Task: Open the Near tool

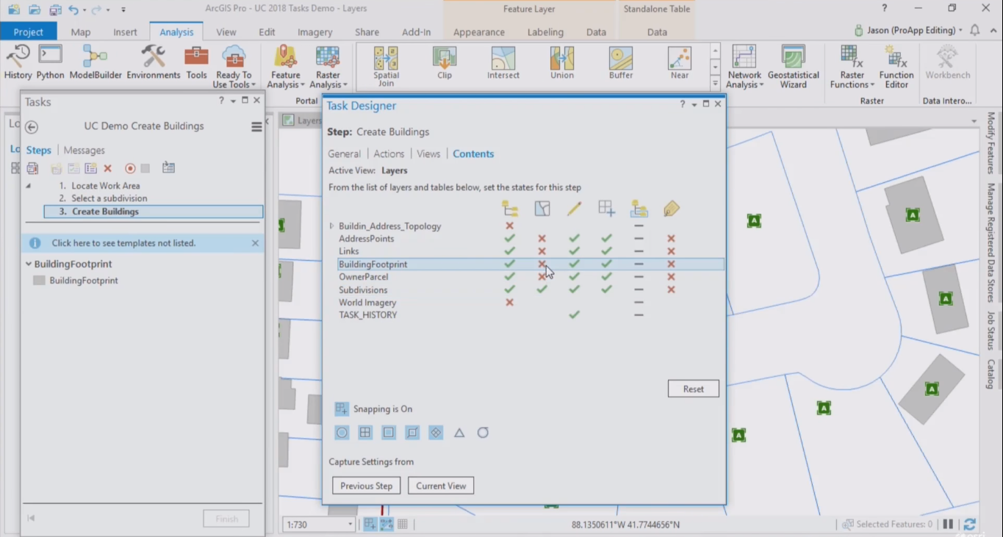Action: tap(680, 63)
